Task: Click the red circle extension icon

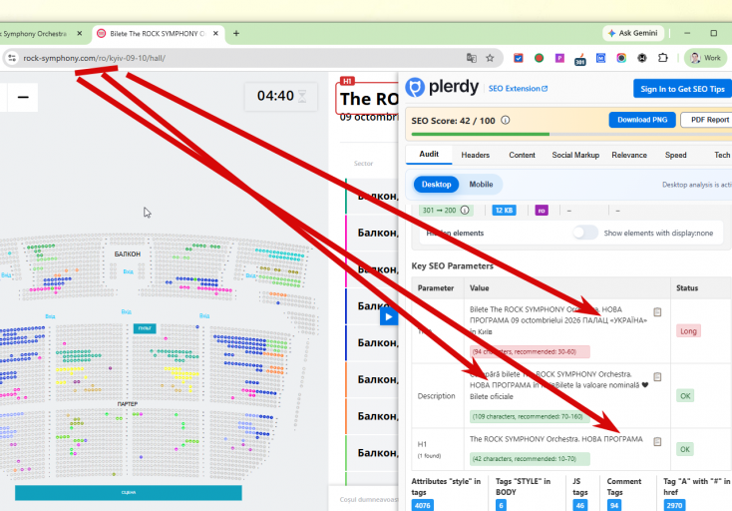Action: tap(539, 58)
